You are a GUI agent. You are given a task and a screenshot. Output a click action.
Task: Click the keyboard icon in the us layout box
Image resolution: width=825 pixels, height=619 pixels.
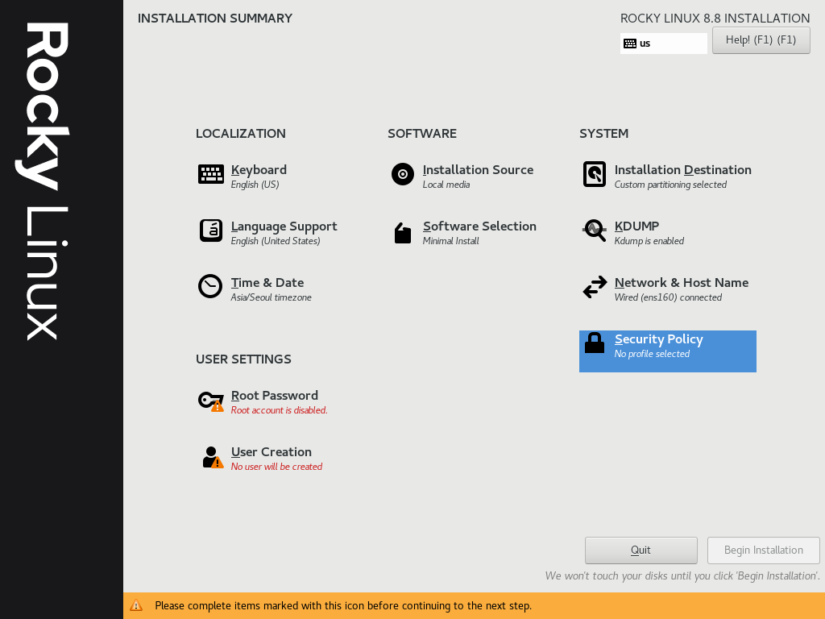coord(630,44)
